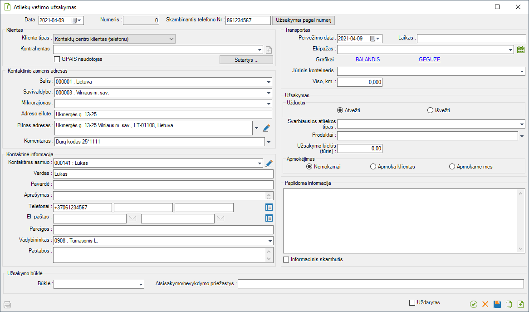Image resolution: width=529 pixels, height=312 pixels.
Task: Click the Sutartys ... button
Action: click(x=246, y=60)
